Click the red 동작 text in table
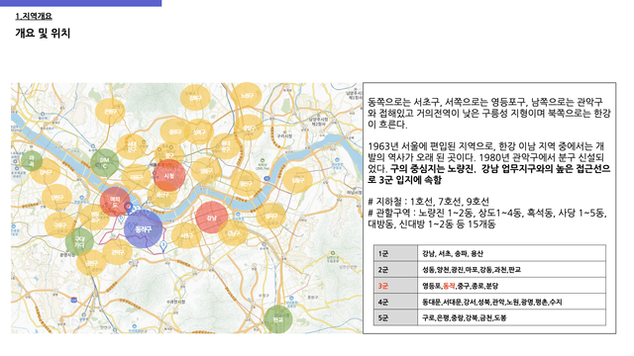 (x=449, y=286)
